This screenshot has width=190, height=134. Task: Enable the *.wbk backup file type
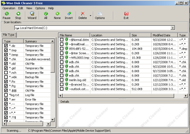[x=6, y=77]
